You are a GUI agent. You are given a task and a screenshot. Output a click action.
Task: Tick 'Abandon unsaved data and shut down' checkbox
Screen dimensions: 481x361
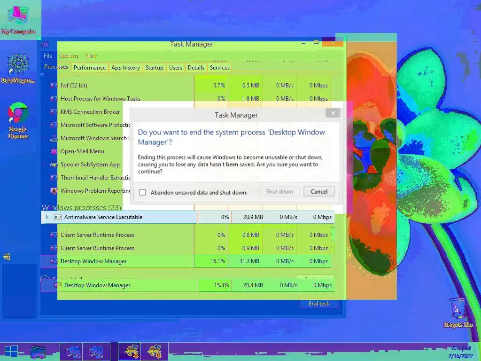pyautogui.click(x=142, y=192)
